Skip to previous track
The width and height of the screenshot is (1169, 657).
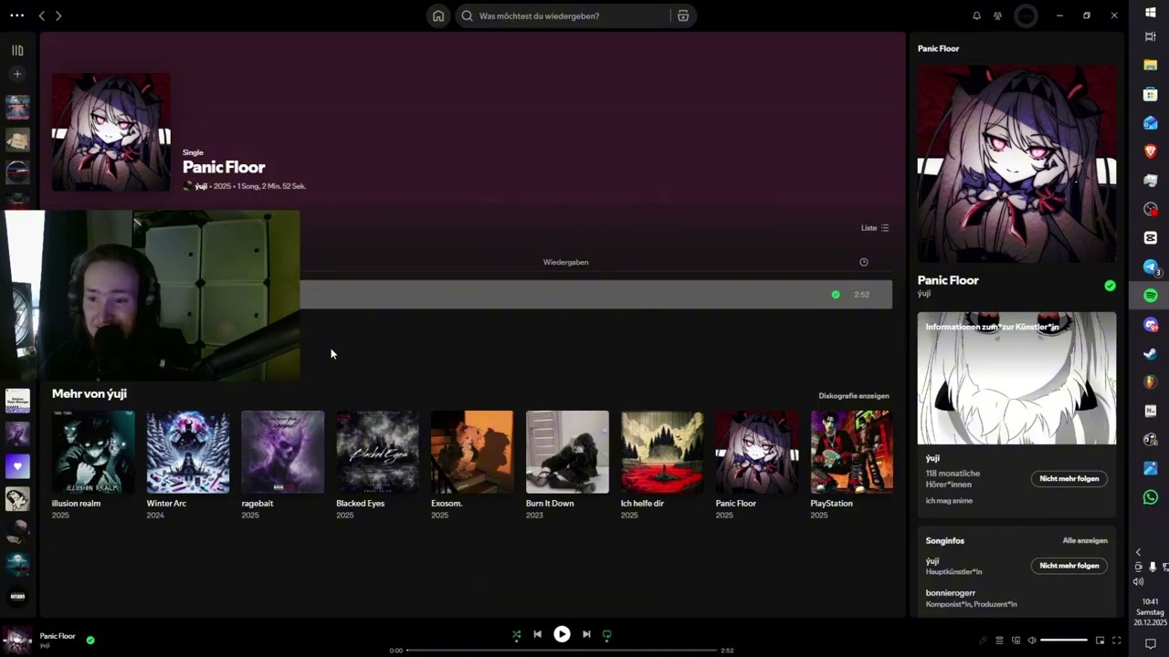point(537,634)
